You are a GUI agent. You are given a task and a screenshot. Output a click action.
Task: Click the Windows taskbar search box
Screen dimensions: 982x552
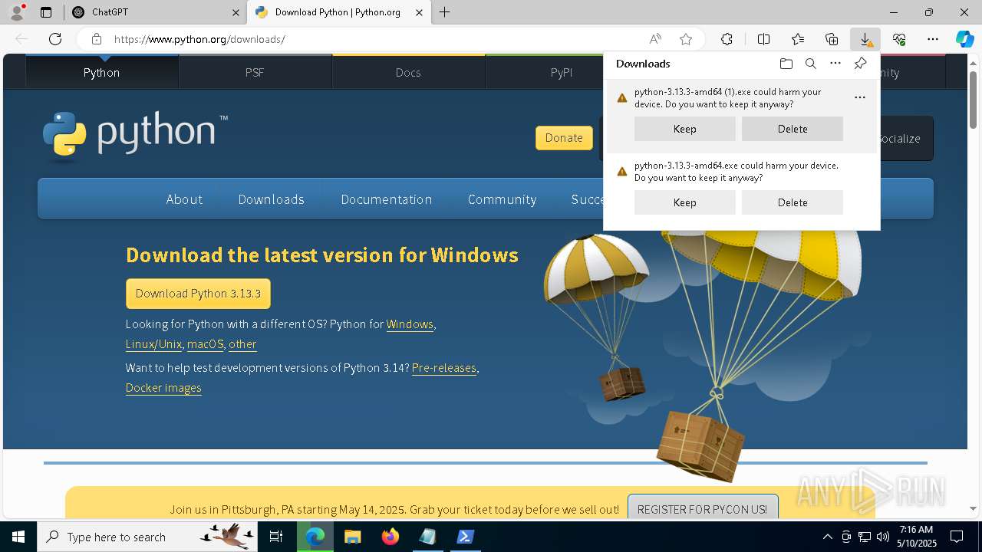coord(147,537)
